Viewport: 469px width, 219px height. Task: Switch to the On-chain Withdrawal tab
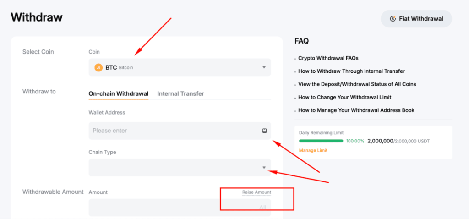point(118,93)
